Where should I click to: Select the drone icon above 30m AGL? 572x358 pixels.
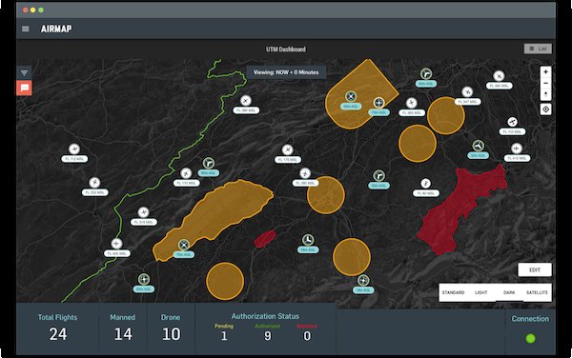pyautogui.click(x=351, y=96)
